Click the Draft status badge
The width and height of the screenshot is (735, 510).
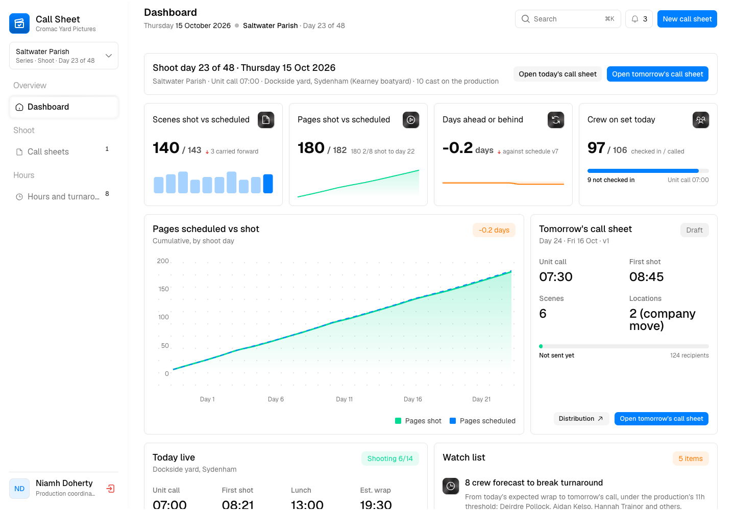pos(694,230)
